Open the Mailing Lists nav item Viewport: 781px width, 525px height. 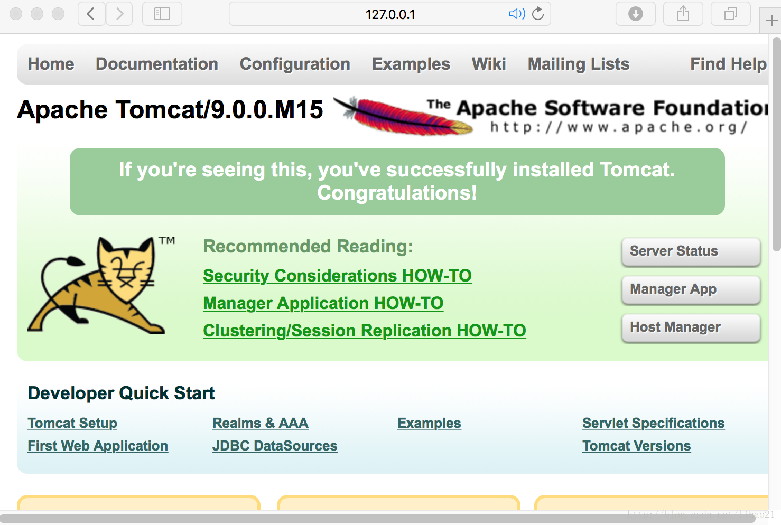[x=579, y=64]
